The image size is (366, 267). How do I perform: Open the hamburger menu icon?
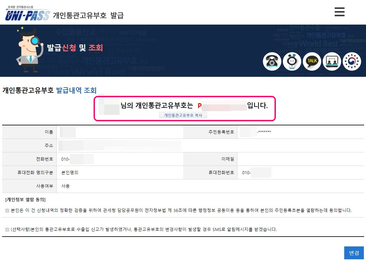339,12
